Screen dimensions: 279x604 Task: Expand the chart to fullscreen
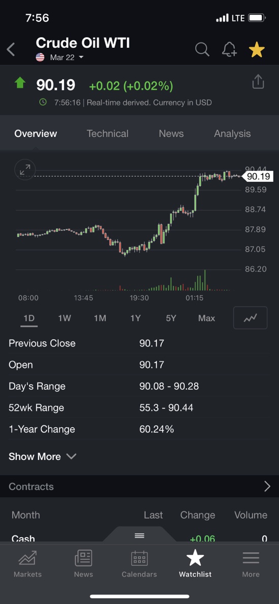[25, 170]
